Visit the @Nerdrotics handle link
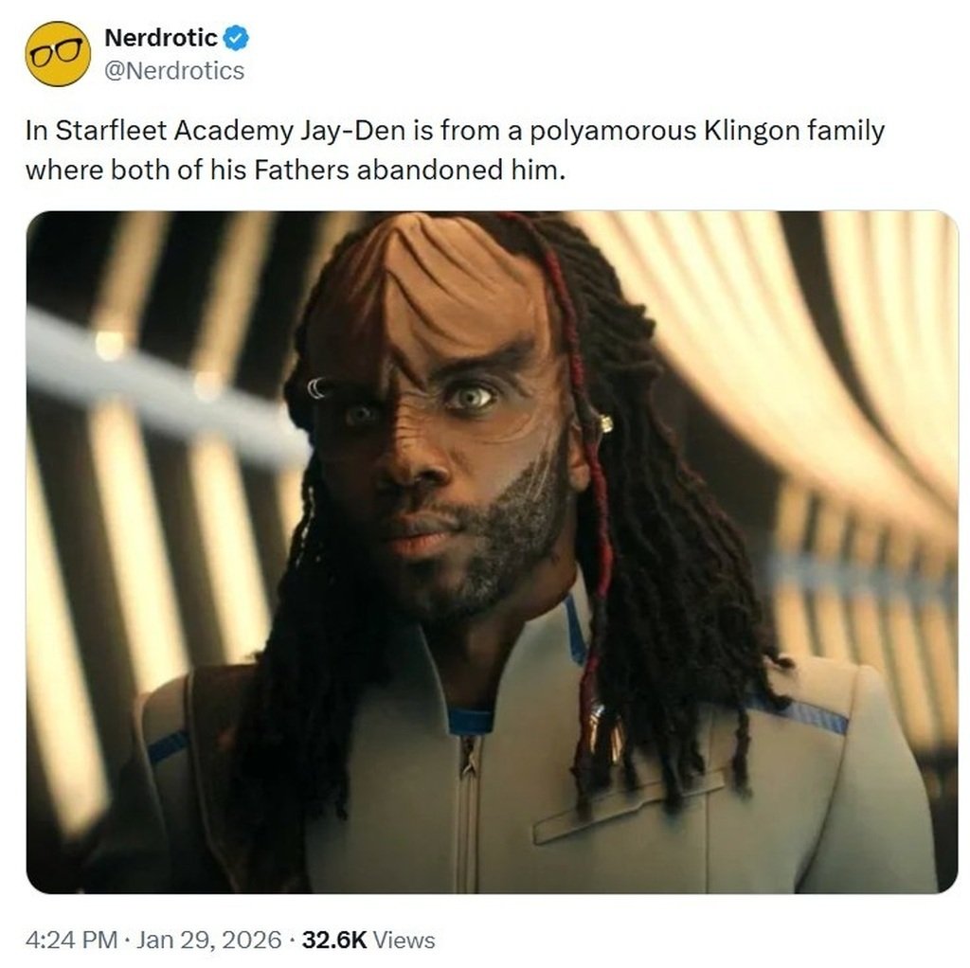 pyautogui.click(x=174, y=70)
